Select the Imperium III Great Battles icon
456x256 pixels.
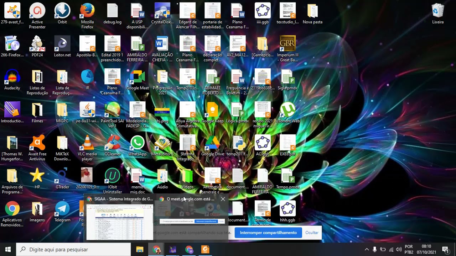point(287,49)
